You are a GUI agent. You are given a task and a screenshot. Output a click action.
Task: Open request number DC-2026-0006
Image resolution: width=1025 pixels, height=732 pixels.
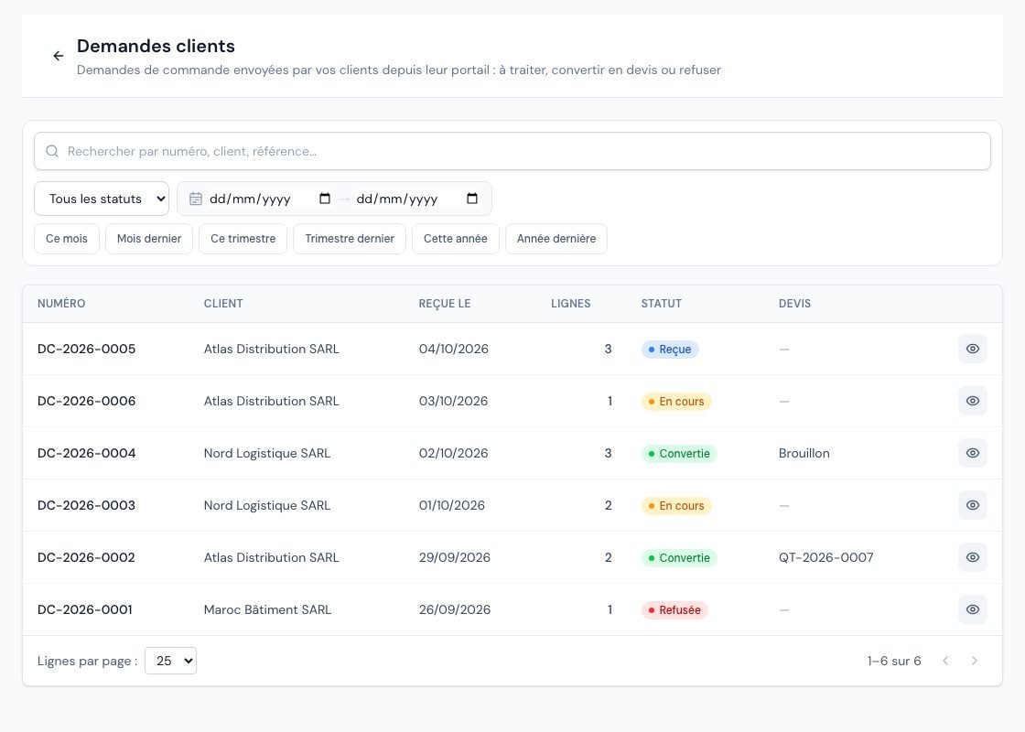86,401
